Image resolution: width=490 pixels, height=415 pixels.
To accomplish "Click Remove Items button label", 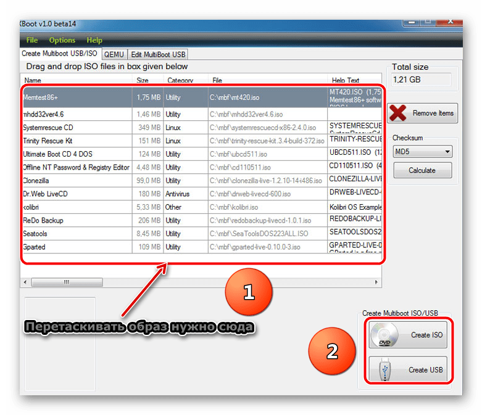I will [433, 113].
